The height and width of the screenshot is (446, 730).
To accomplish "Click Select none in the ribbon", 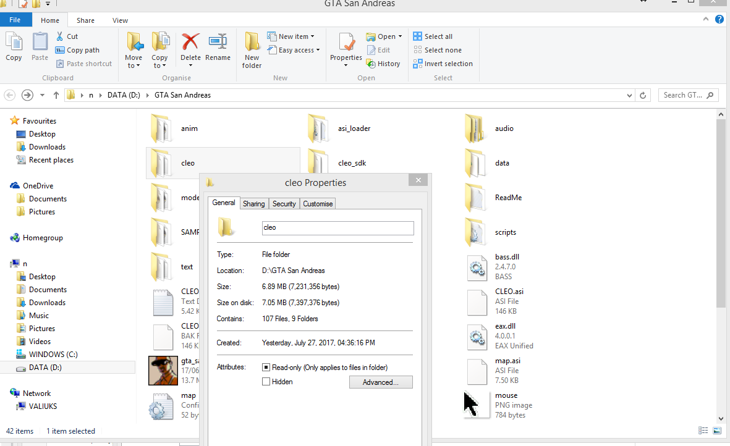I will [x=438, y=50].
